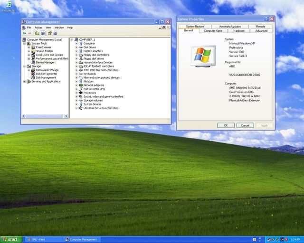Viewport: 304px width, 243px height.
Task: Click the taskbar clock
Action: [x=295, y=240]
